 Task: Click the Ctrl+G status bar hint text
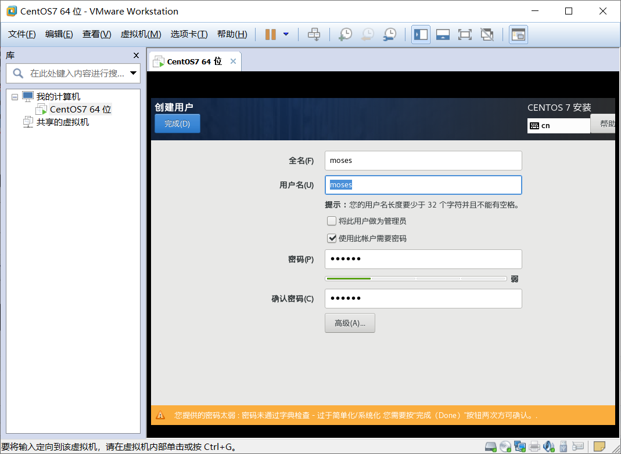(x=119, y=447)
